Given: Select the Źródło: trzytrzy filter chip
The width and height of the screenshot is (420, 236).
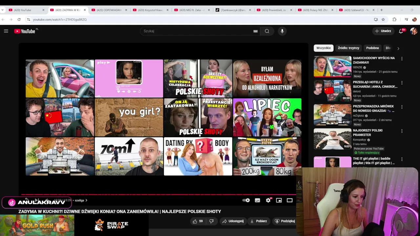Looking at the screenshot, I should point(348,48).
